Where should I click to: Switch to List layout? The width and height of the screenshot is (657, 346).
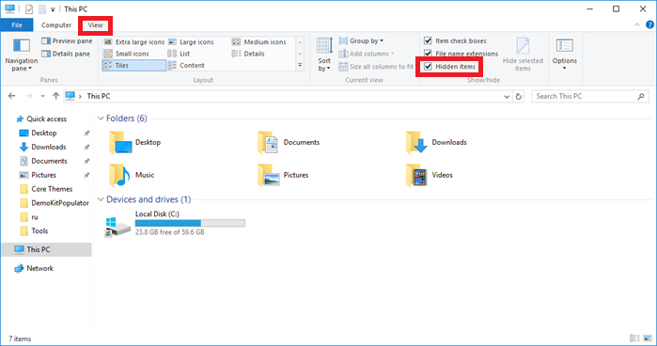click(x=179, y=54)
